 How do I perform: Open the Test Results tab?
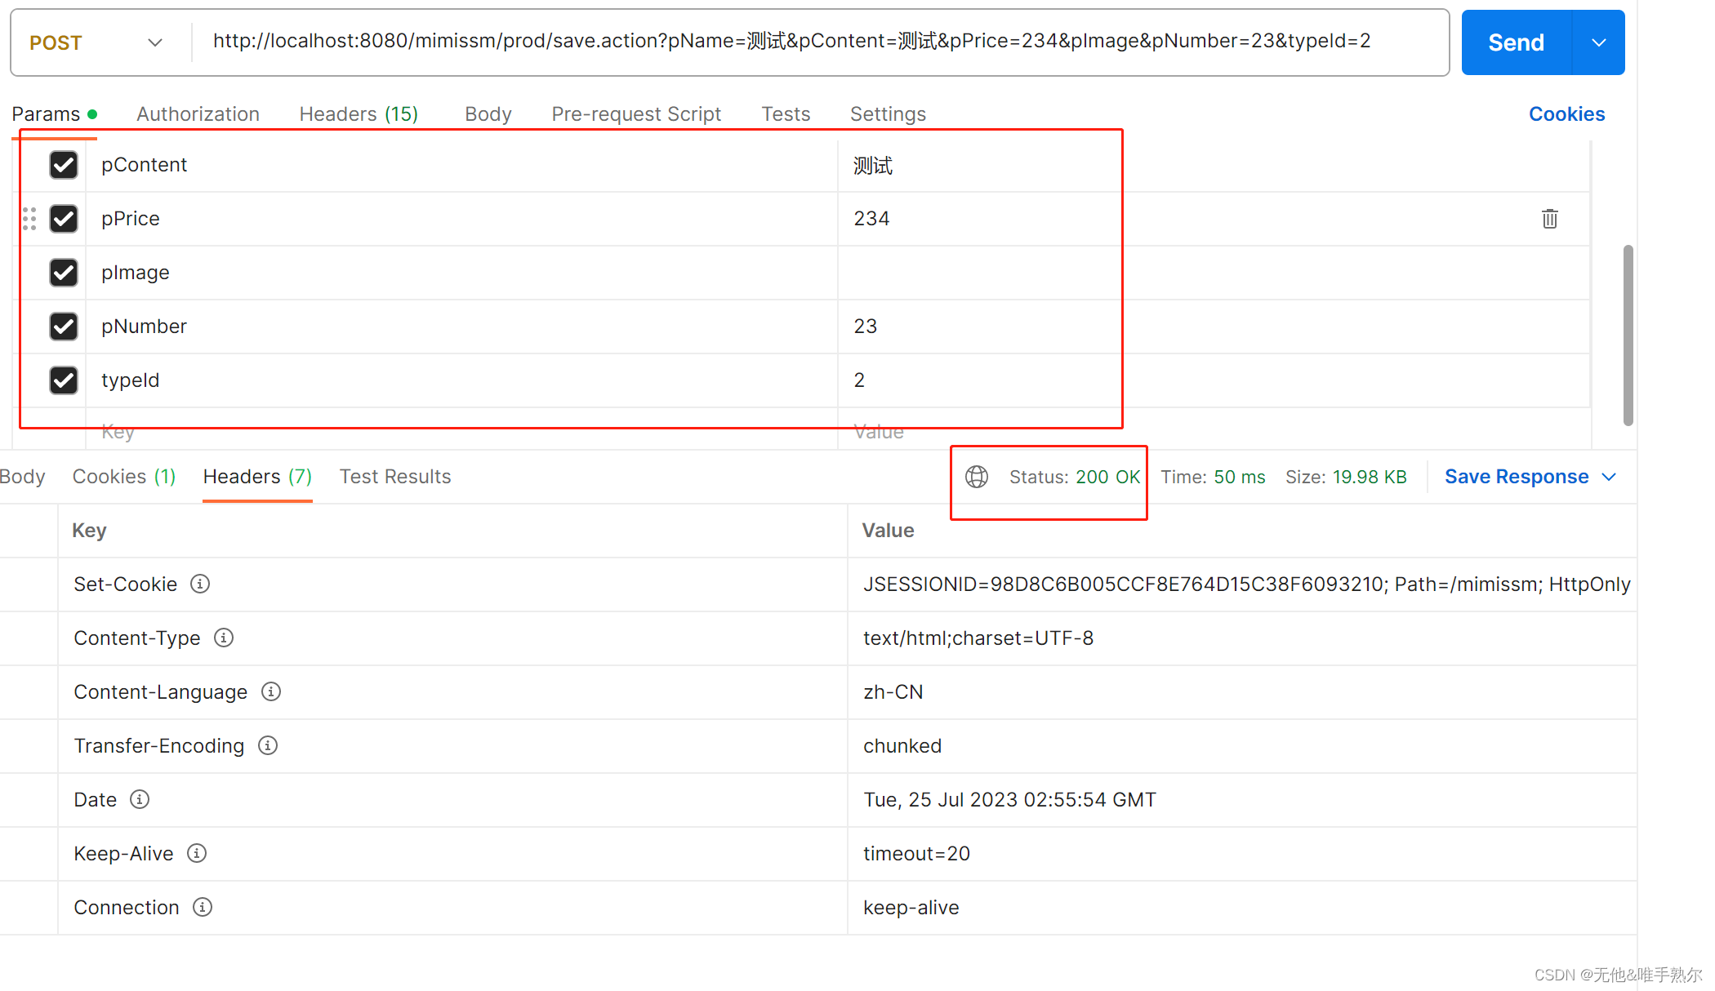pyautogui.click(x=395, y=477)
